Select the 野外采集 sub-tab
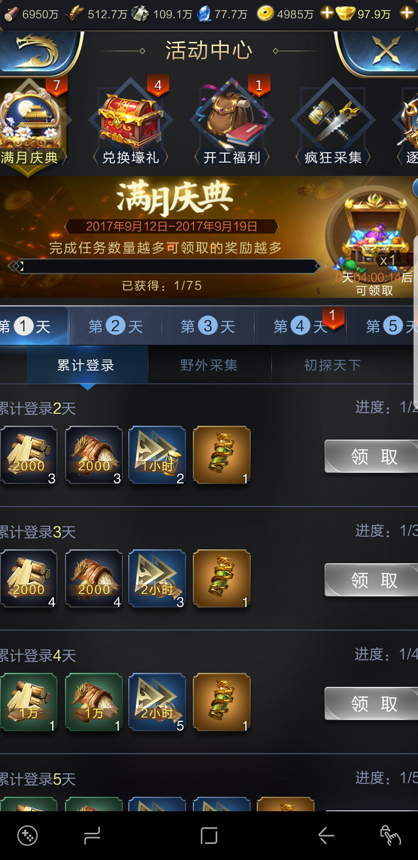This screenshot has height=860, width=418. pos(209,365)
